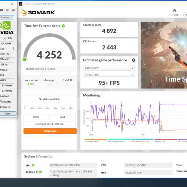Image resolution: width=187 pixels, height=187 pixels.
Task: Click the No data available text
Action: (x=49, y=99)
